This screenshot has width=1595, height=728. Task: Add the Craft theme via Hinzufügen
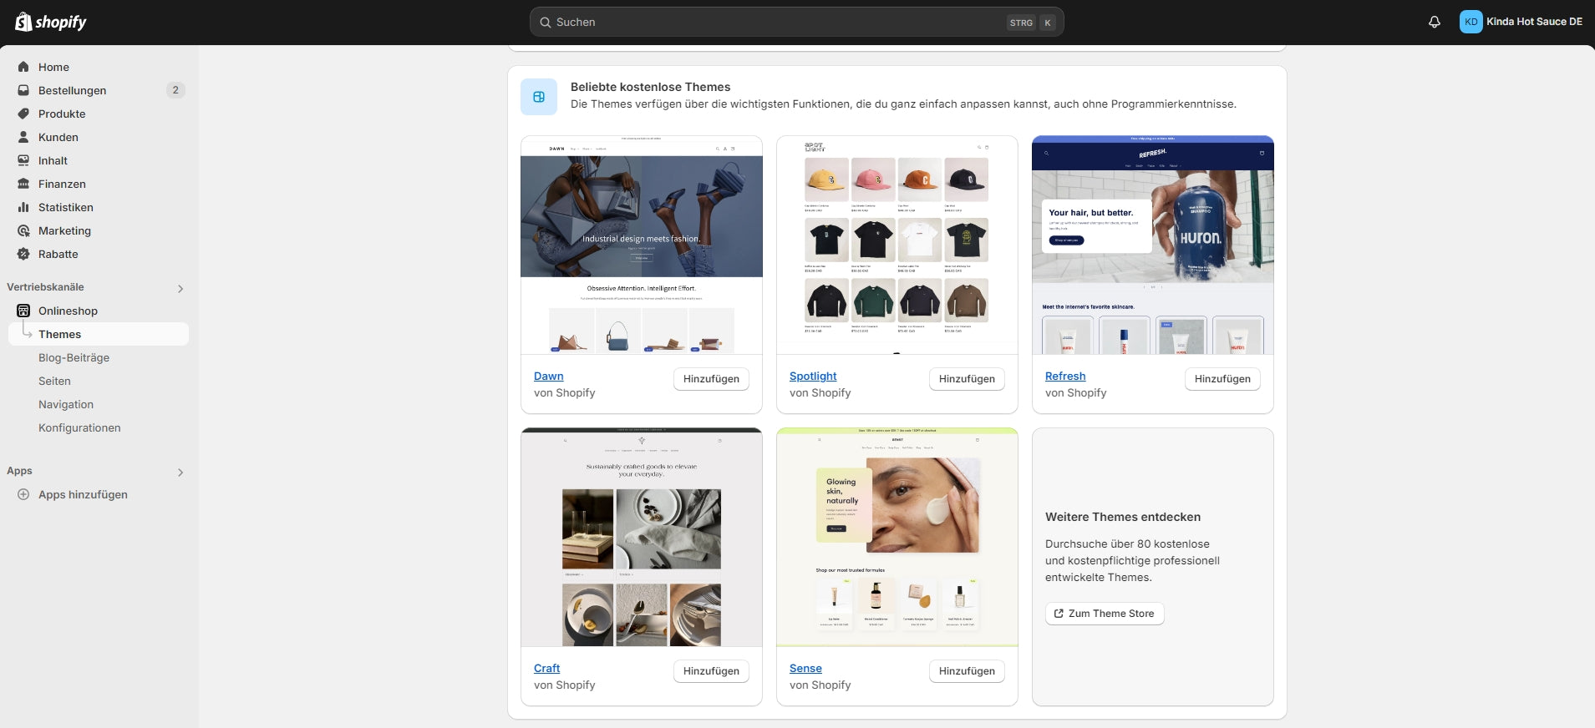pyautogui.click(x=711, y=671)
